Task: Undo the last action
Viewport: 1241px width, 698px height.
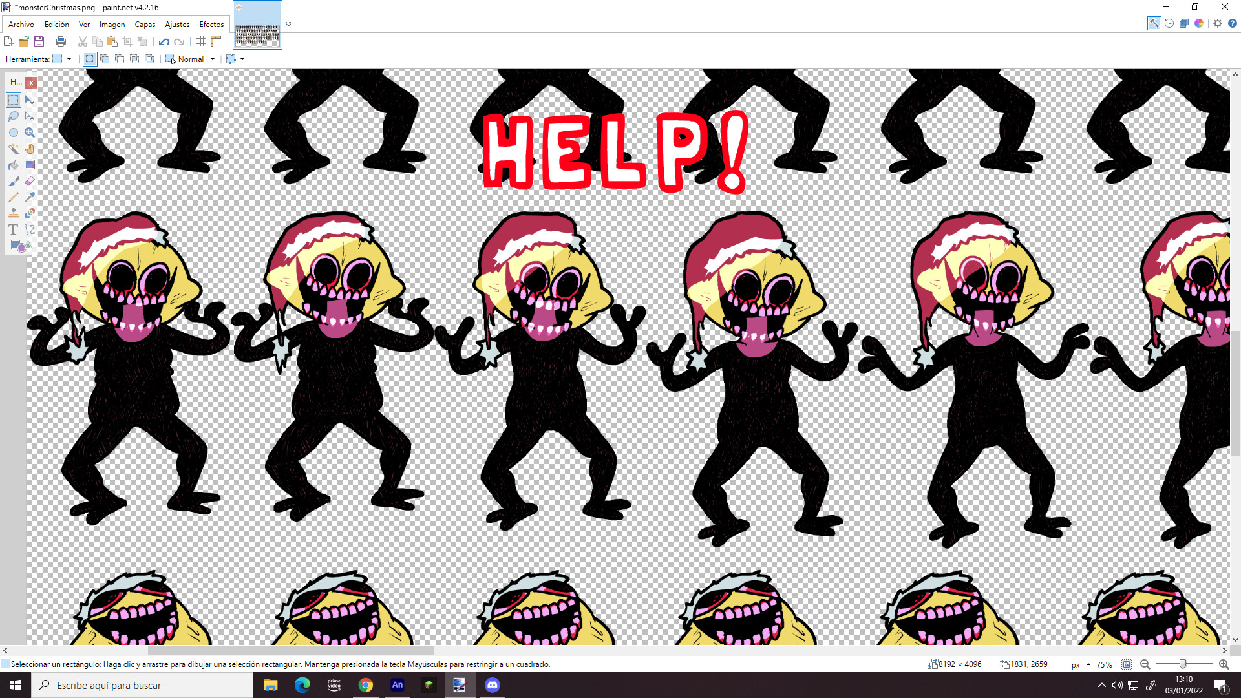Action: point(164,41)
